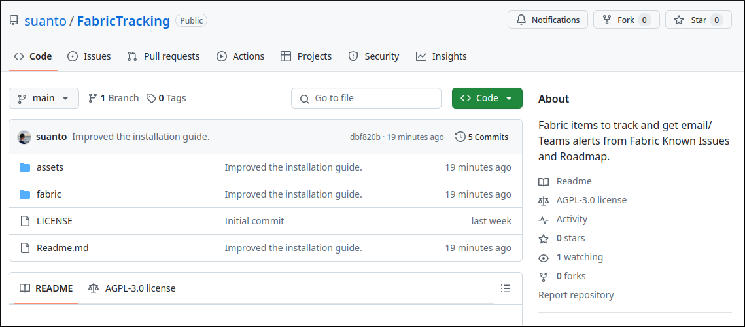Click the LICENSE file icon
The height and width of the screenshot is (327, 745).
tap(25, 221)
